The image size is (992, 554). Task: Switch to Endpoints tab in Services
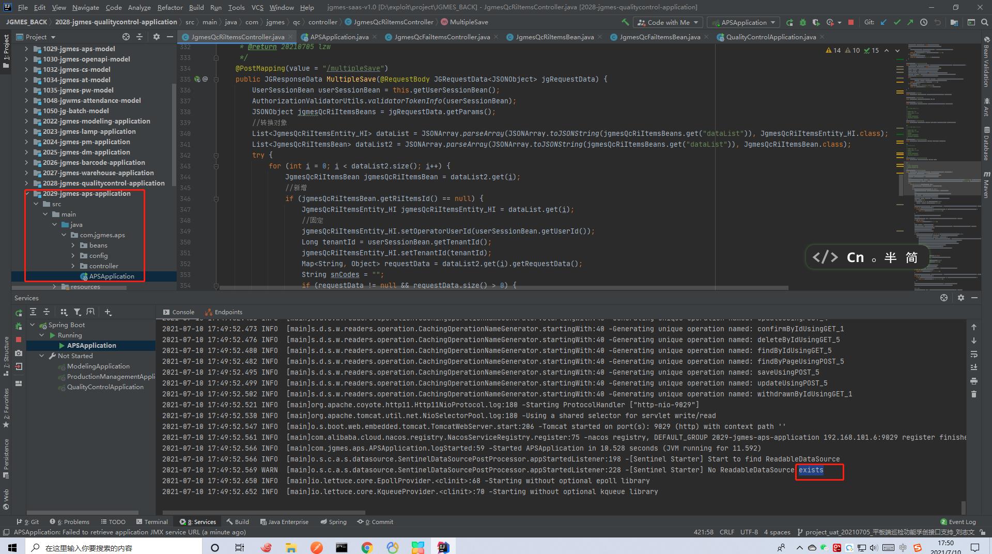click(x=224, y=312)
